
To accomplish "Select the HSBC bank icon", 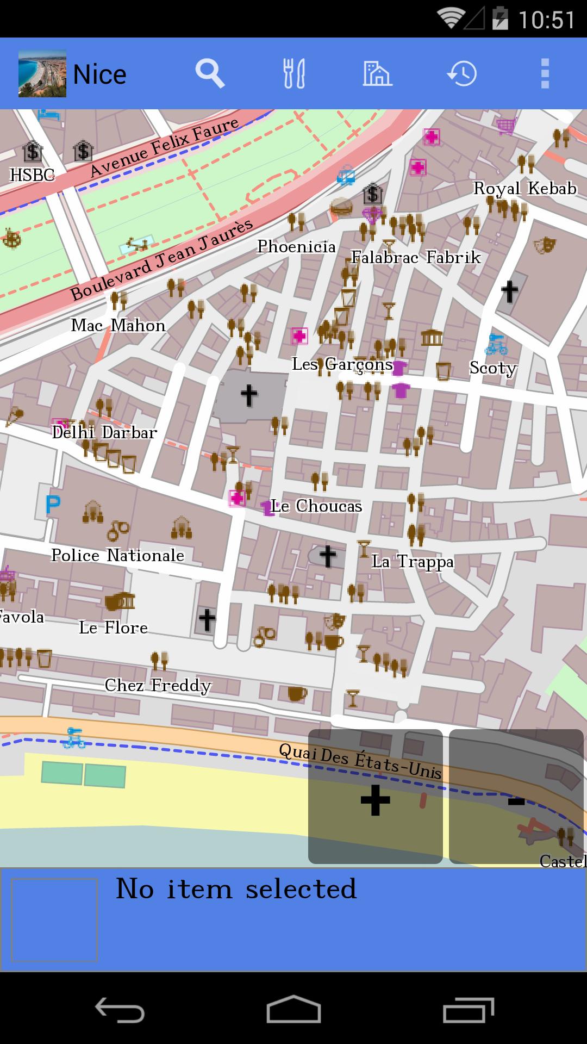I will coord(32,151).
